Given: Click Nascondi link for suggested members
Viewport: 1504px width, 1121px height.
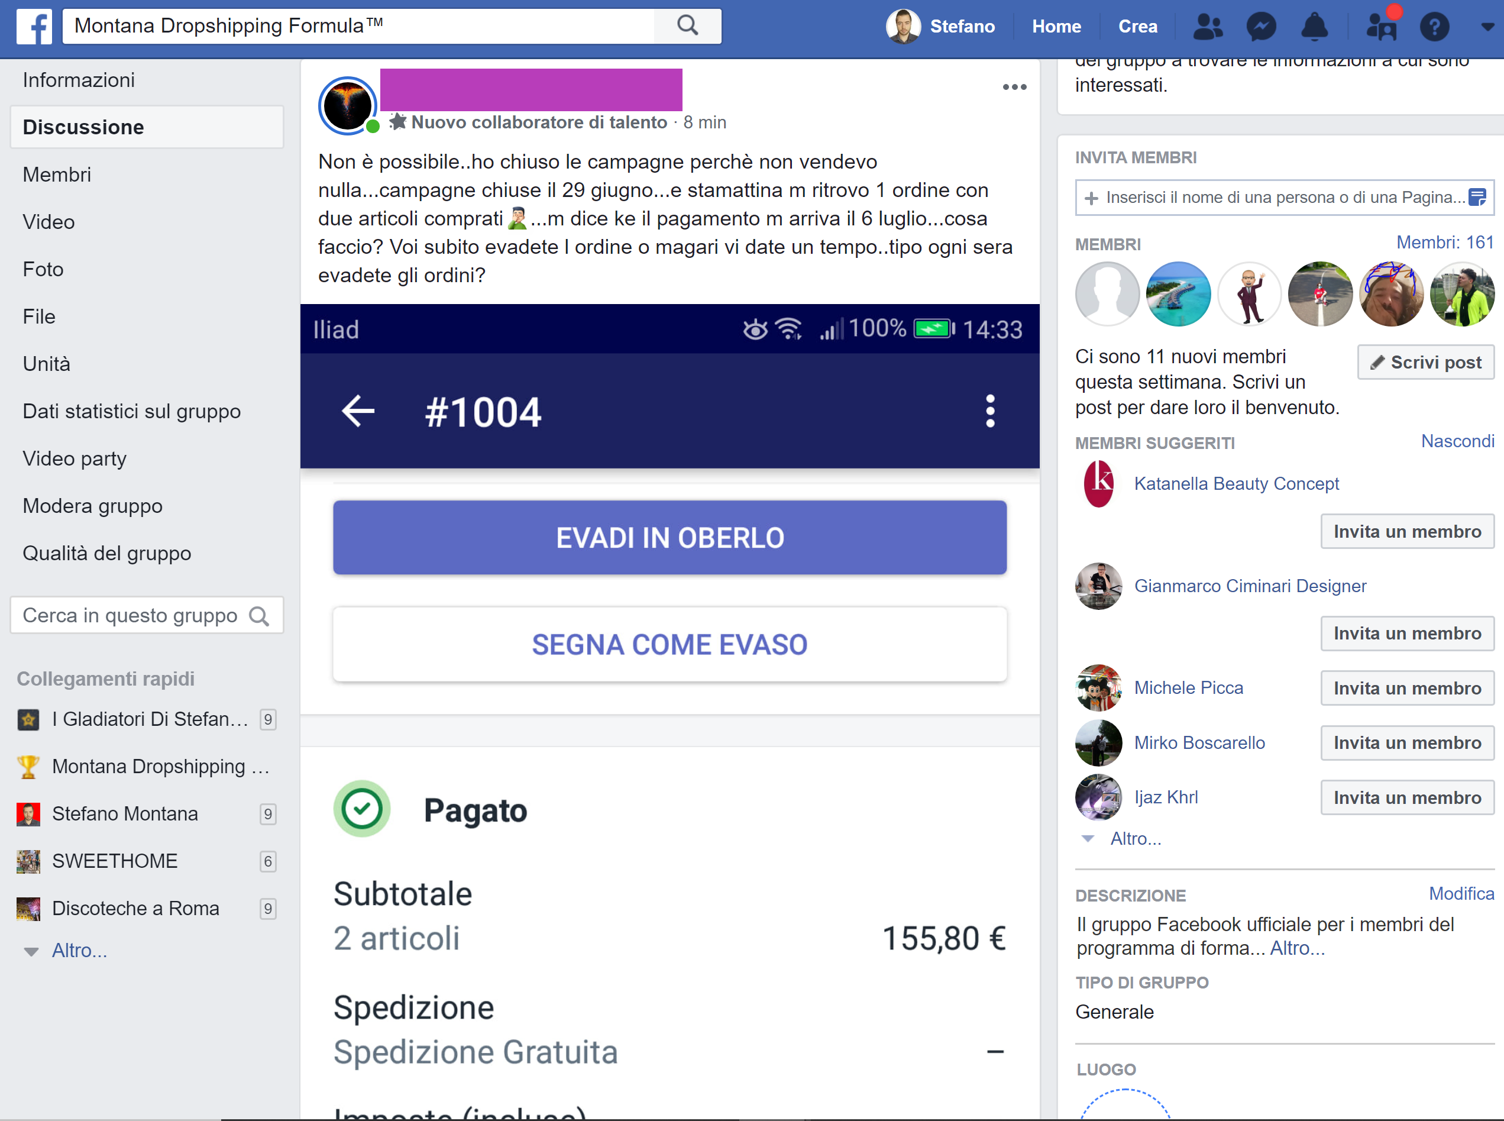Looking at the screenshot, I should coord(1457,441).
